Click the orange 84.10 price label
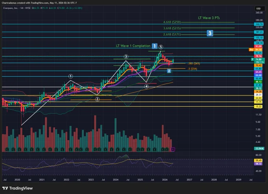Viewport: 268px width, 194px height. click(259, 50)
